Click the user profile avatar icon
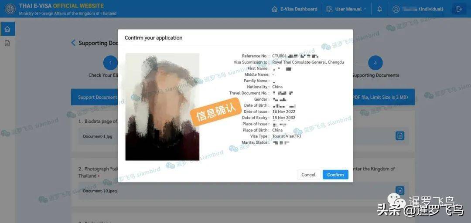Screen dimensions: 471x223 click(x=396, y=9)
